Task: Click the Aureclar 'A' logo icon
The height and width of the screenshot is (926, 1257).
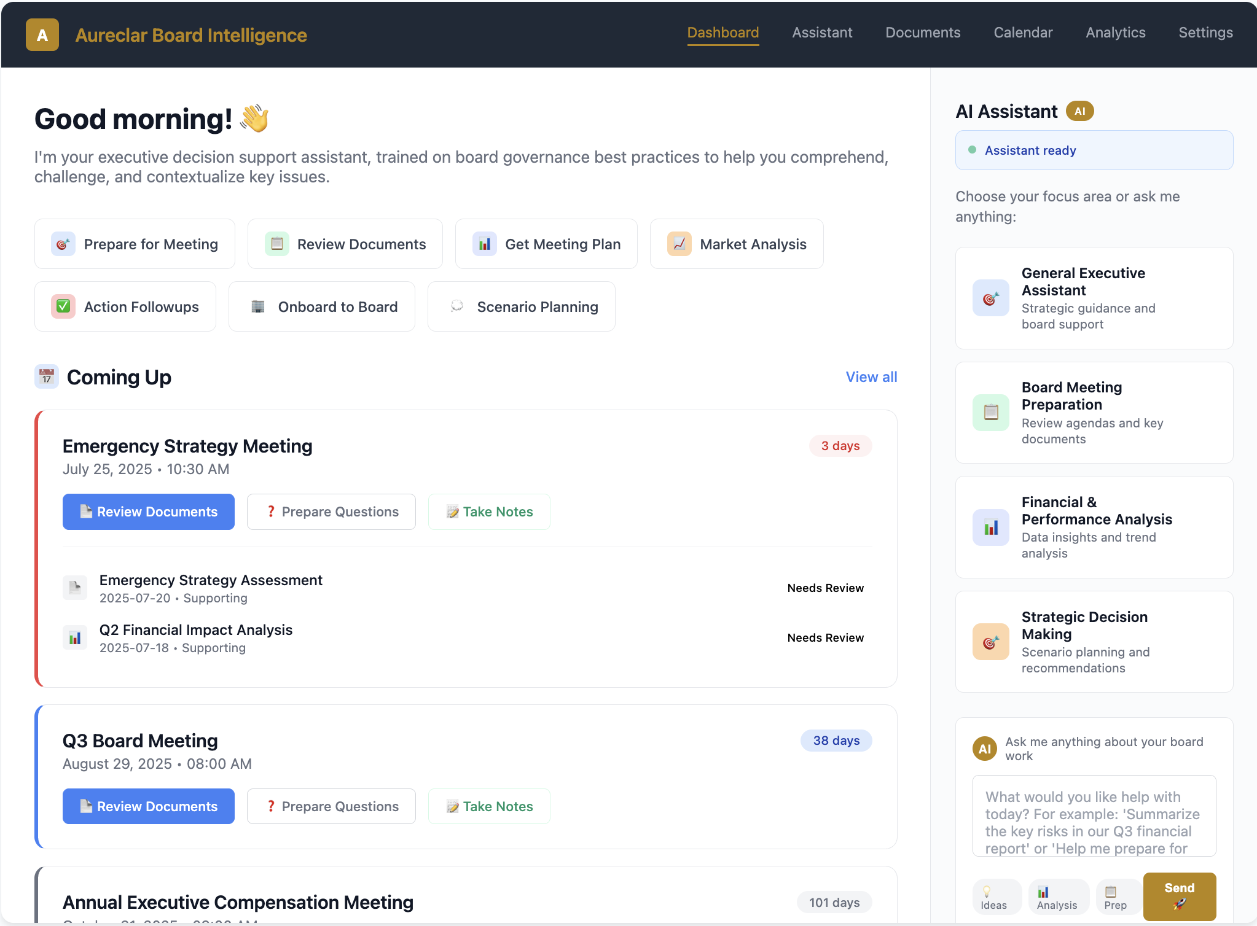Action: tap(42, 34)
